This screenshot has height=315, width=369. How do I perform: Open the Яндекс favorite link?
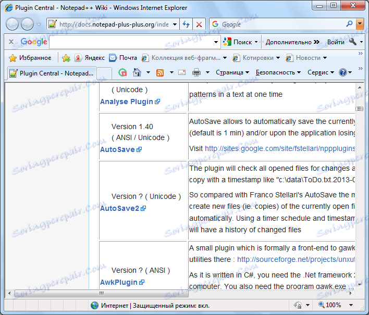point(90,58)
